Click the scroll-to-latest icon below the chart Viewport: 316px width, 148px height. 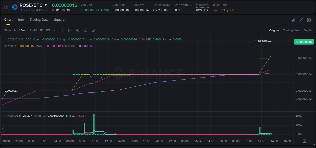(x=304, y=141)
